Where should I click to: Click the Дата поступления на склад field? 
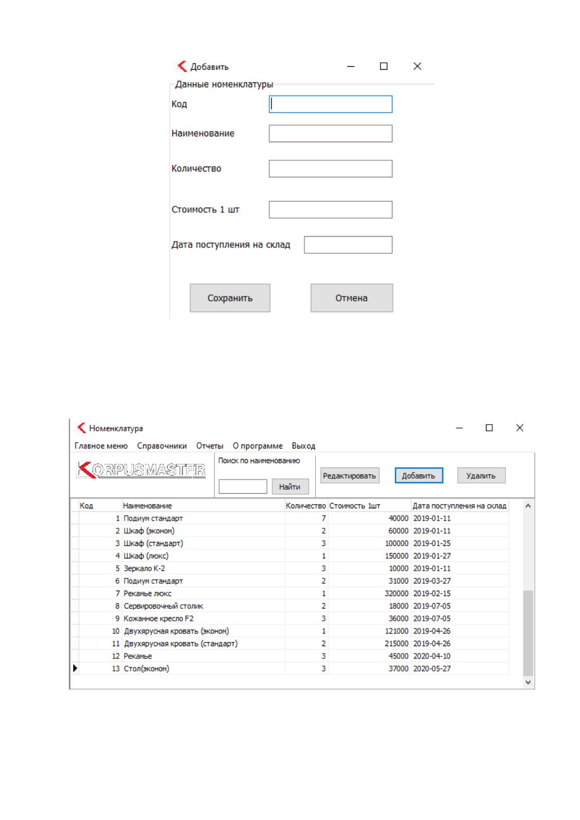point(348,245)
